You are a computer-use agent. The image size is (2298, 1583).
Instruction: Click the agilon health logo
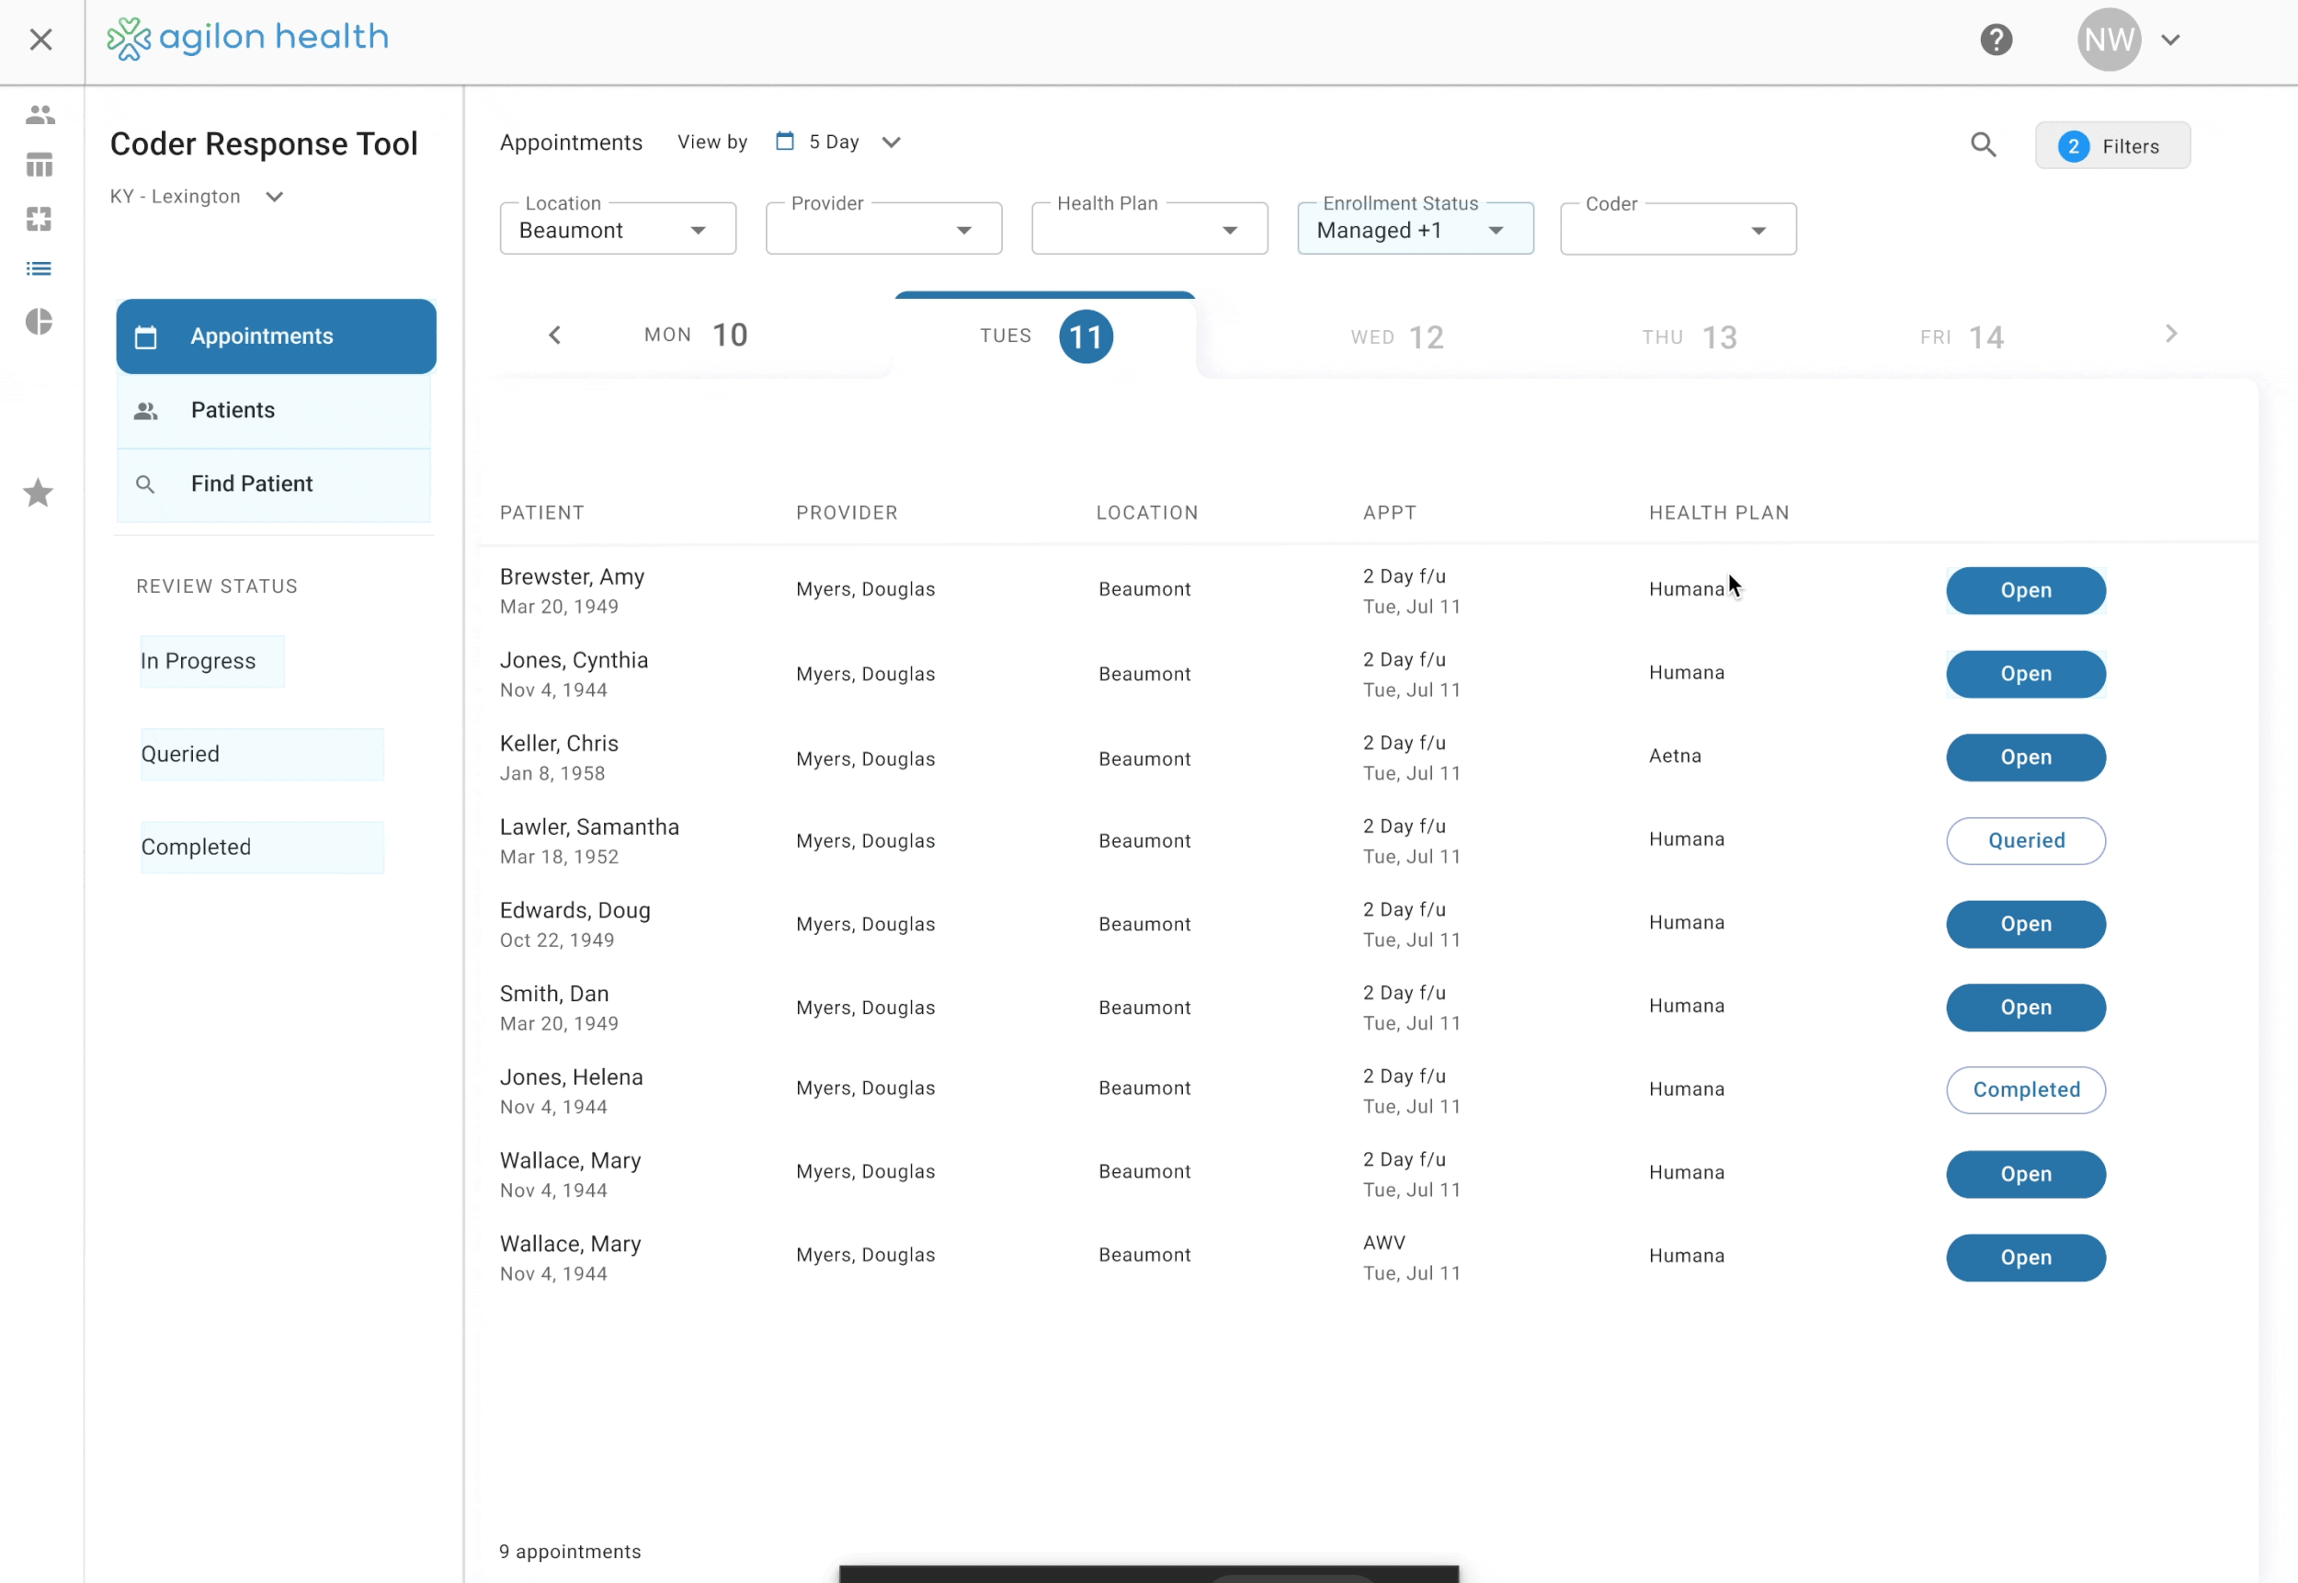[x=248, y=39]
